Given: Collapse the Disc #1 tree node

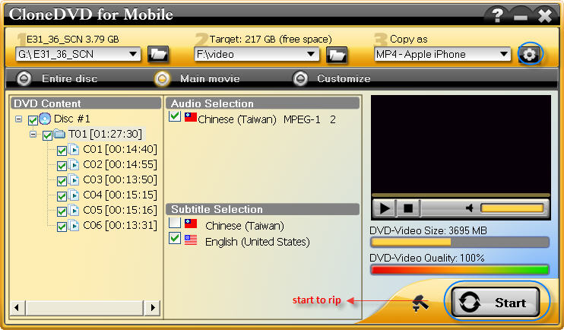Looking at the screenshot, I should click(x=19, y=119).
